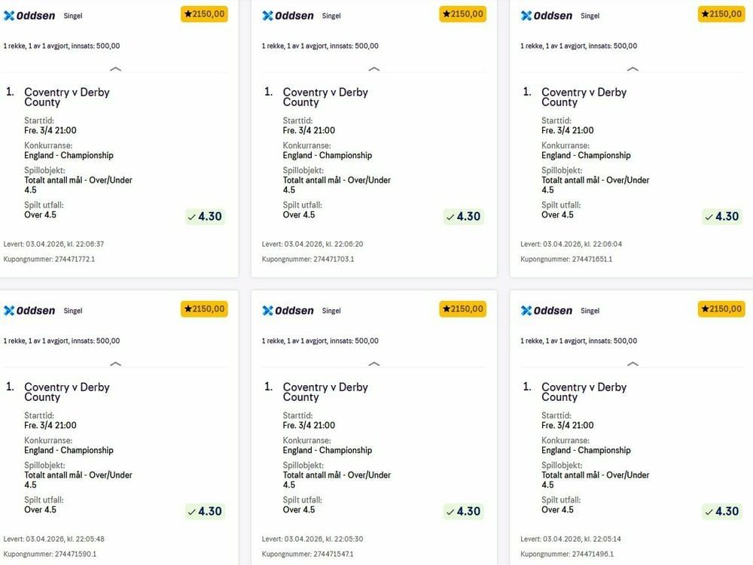The height and width of the screenshot is (565, 753).
Task: Open Coventry v Derby County on coupon 274471651.1
Action: (x=584, y=97)
